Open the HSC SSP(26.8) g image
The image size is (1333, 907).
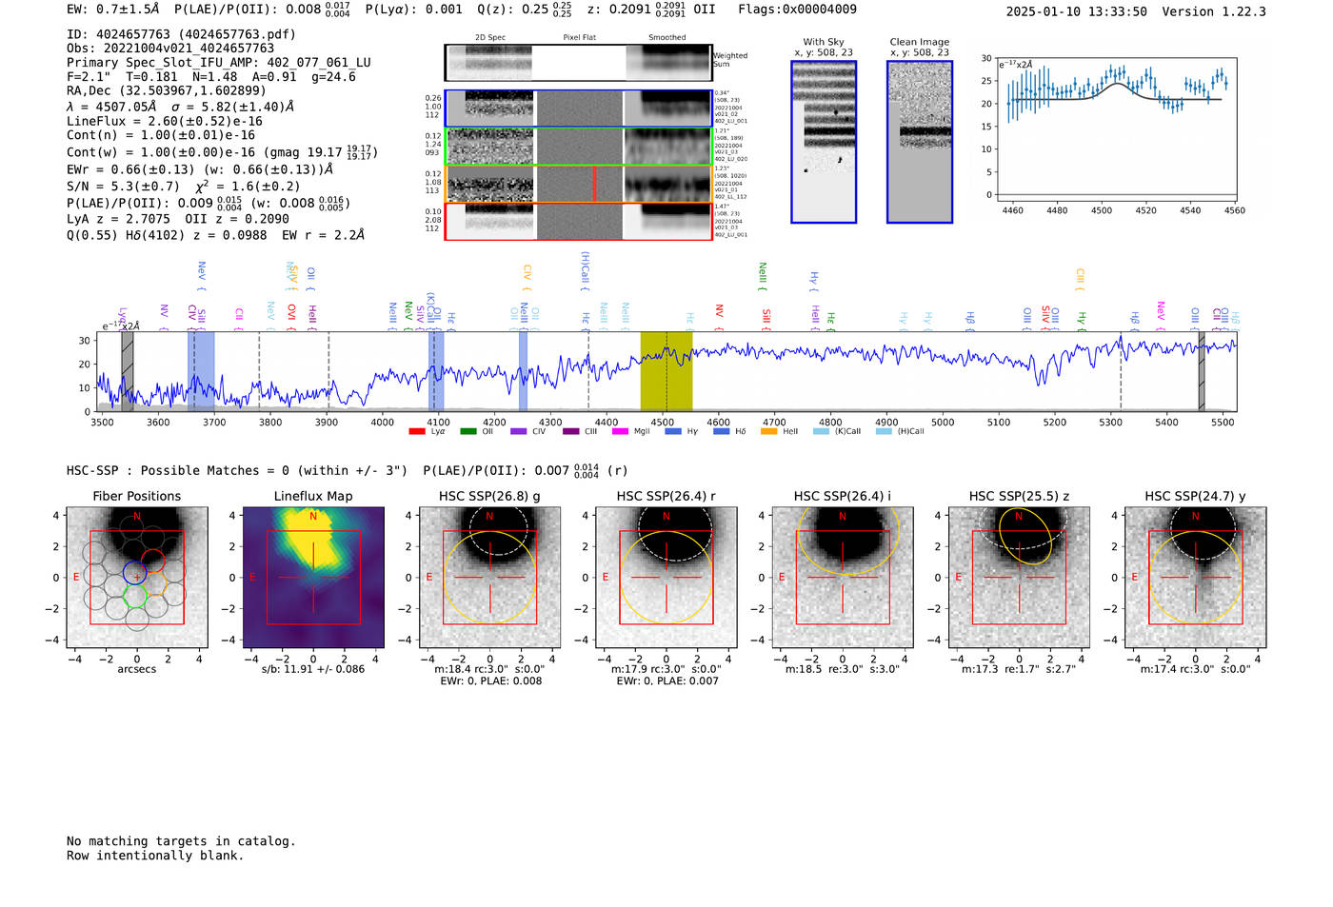(489, 578)
